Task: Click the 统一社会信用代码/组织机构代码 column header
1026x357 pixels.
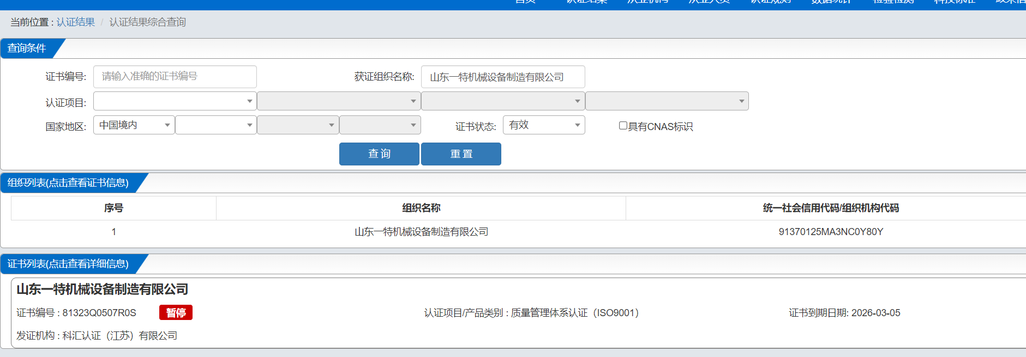Action: click(x=831, y=208)
